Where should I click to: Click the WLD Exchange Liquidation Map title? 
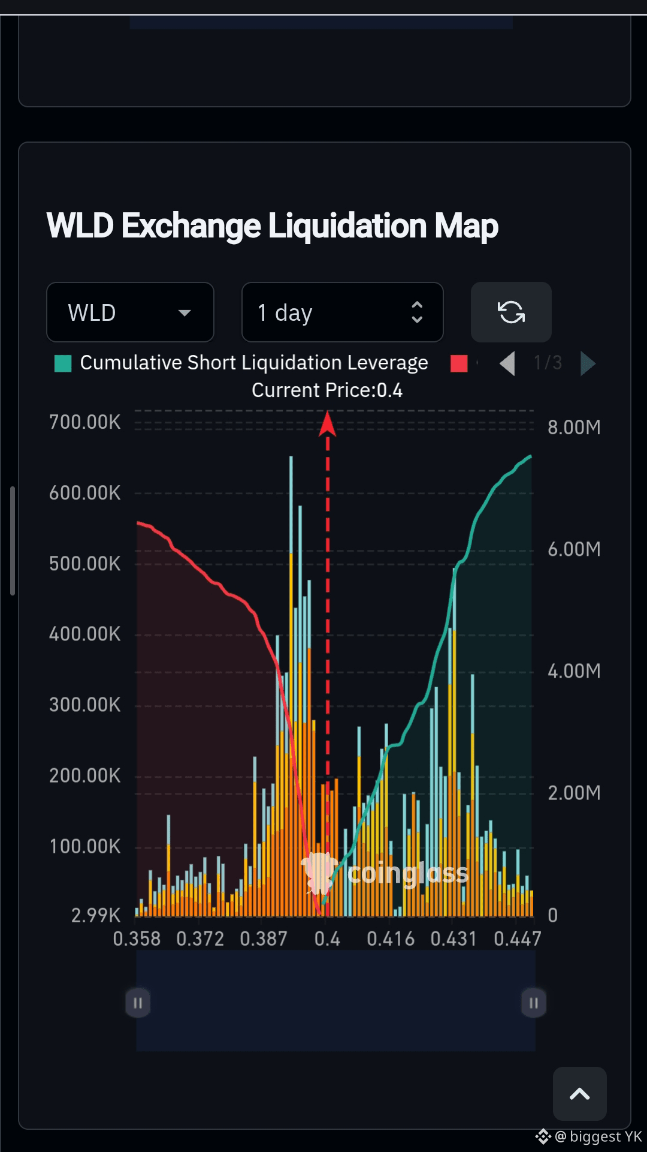click(x=273, y=226)
